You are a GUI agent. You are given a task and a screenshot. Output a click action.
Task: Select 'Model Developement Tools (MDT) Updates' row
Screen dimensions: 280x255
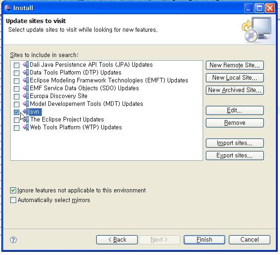coord(87,104)
